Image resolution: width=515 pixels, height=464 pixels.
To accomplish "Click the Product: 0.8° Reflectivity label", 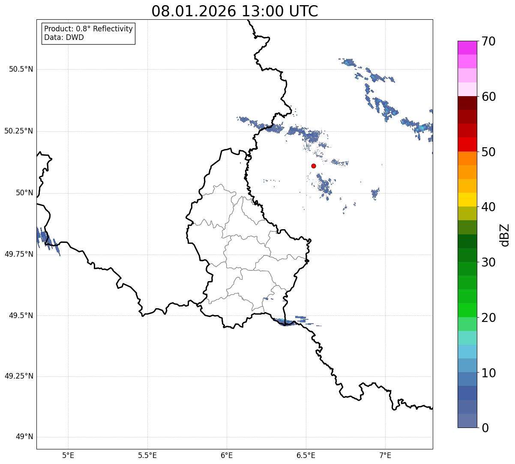I will coord(89,29).
